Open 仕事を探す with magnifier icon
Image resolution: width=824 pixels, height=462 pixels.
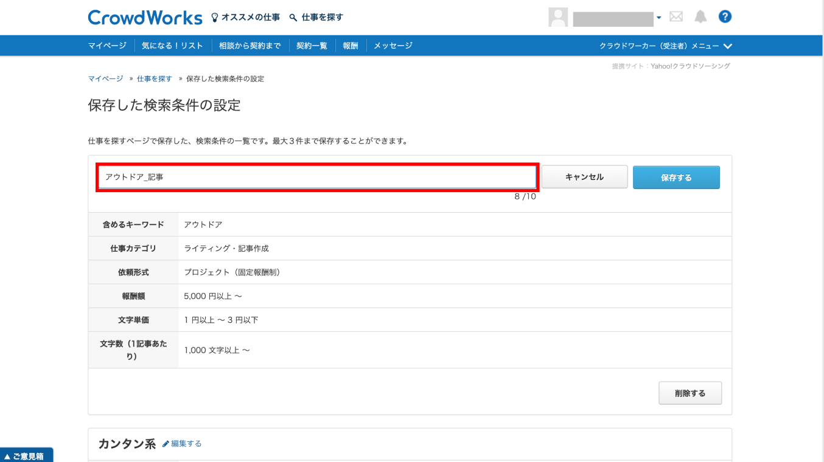coord(316,18)
